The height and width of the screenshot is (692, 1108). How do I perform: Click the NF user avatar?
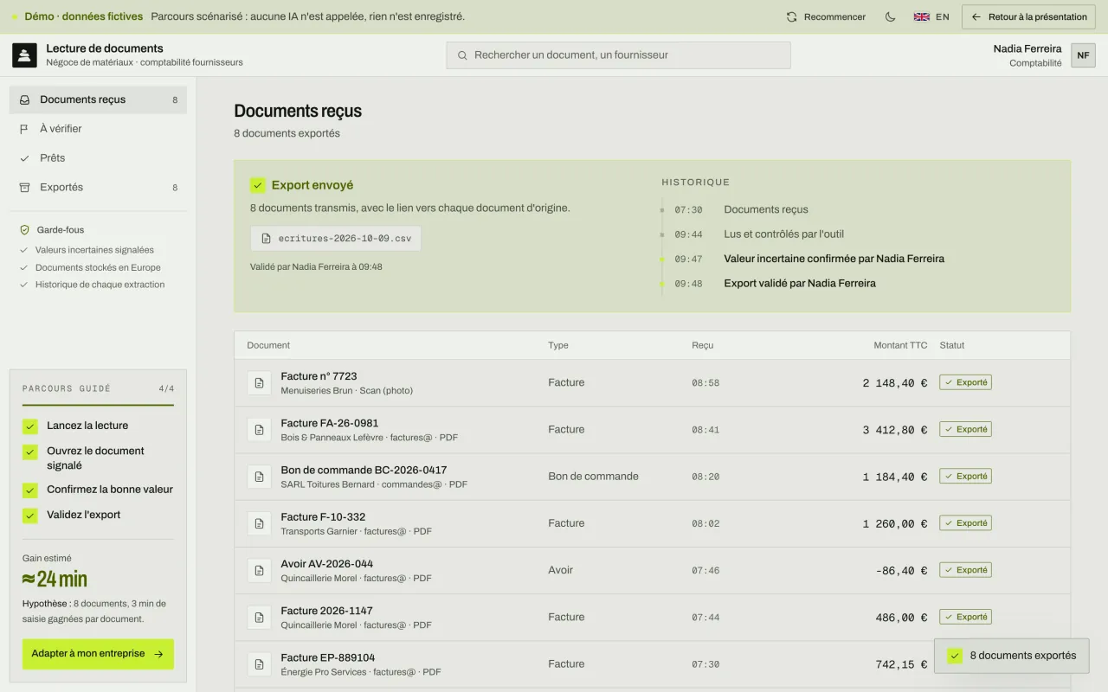[1083, 55]
